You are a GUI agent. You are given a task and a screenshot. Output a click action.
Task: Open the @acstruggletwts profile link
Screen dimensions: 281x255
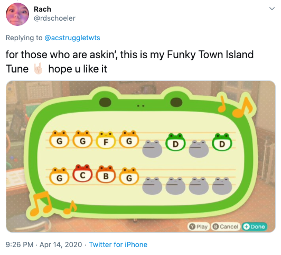72,38
